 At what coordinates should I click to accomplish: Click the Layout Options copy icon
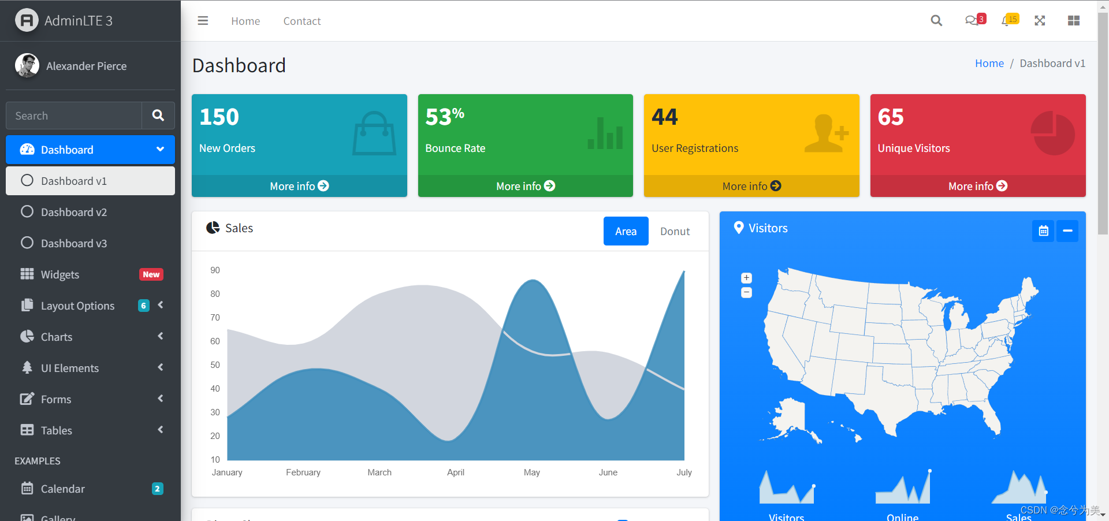coord(27,305)
